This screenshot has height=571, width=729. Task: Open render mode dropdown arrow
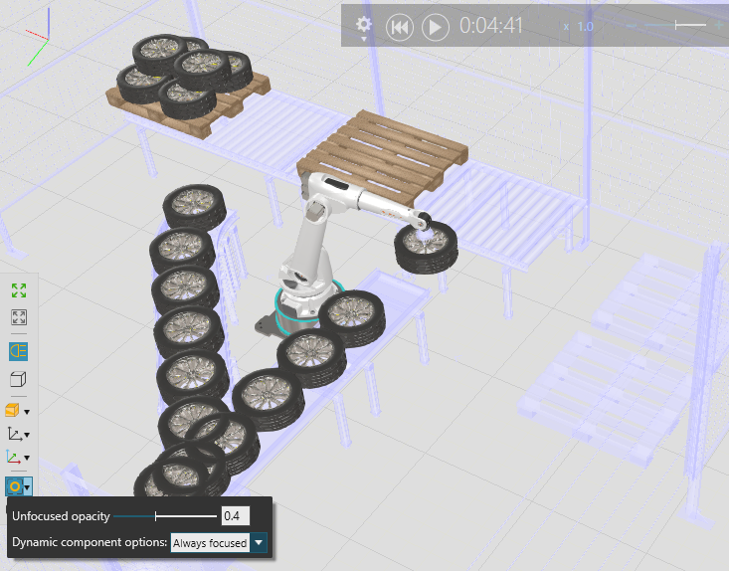click(x=27, y=412)
